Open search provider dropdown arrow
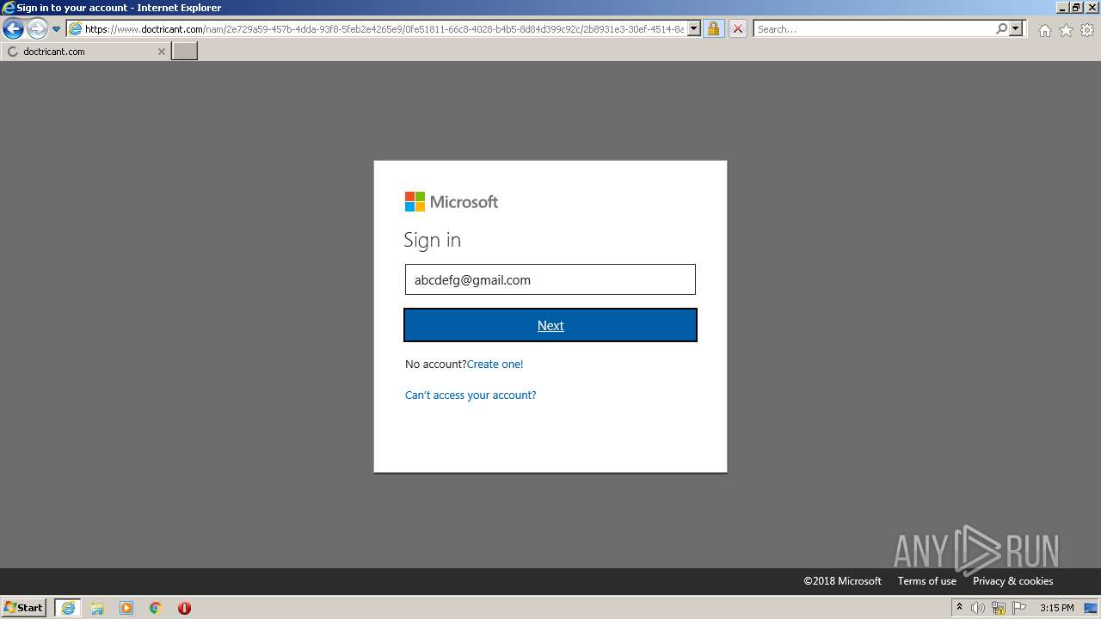 pos(1016,29)
